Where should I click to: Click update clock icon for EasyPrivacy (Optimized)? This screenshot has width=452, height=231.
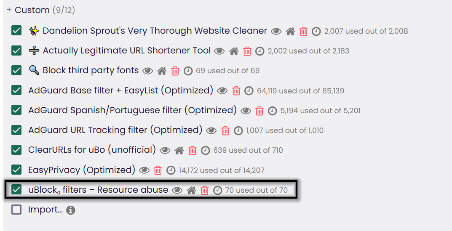coord(171,170)
